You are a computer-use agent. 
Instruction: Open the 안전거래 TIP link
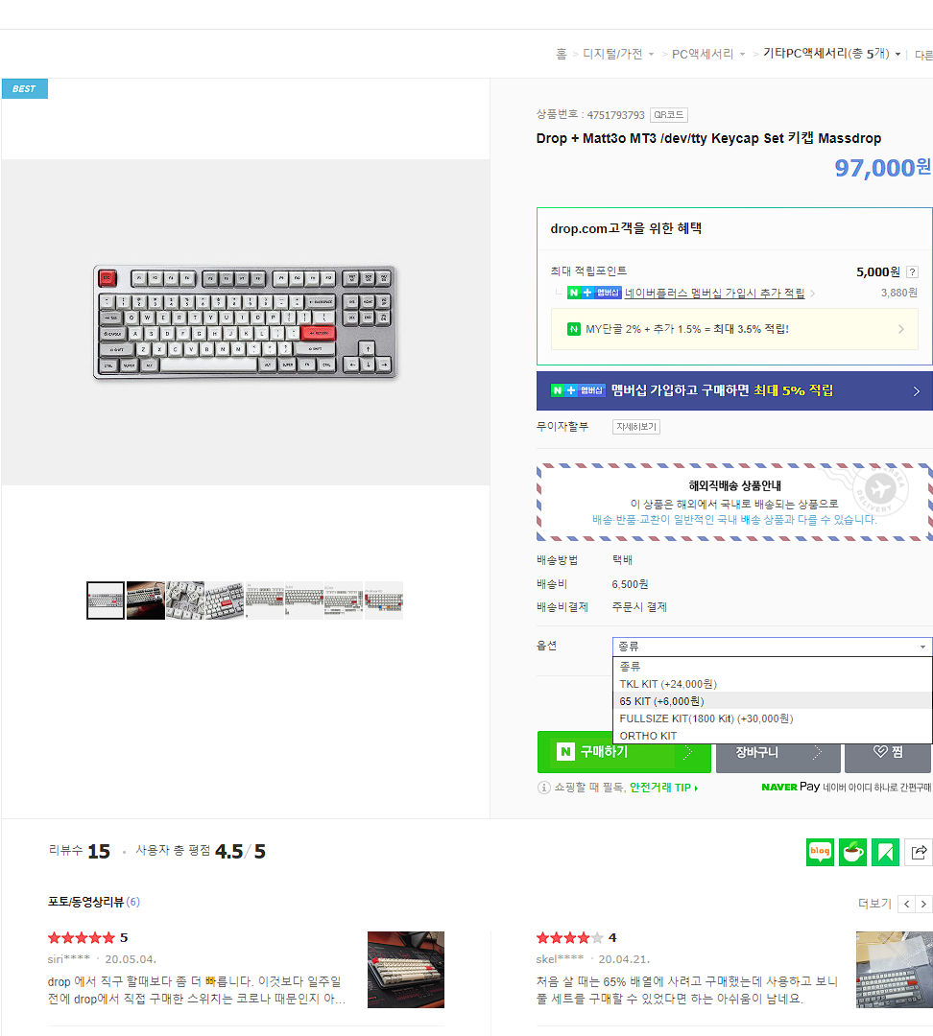(x=663, y=788)
